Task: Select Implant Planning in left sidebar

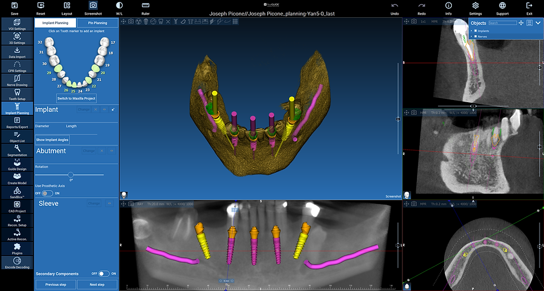Action: tap(17, 108)
